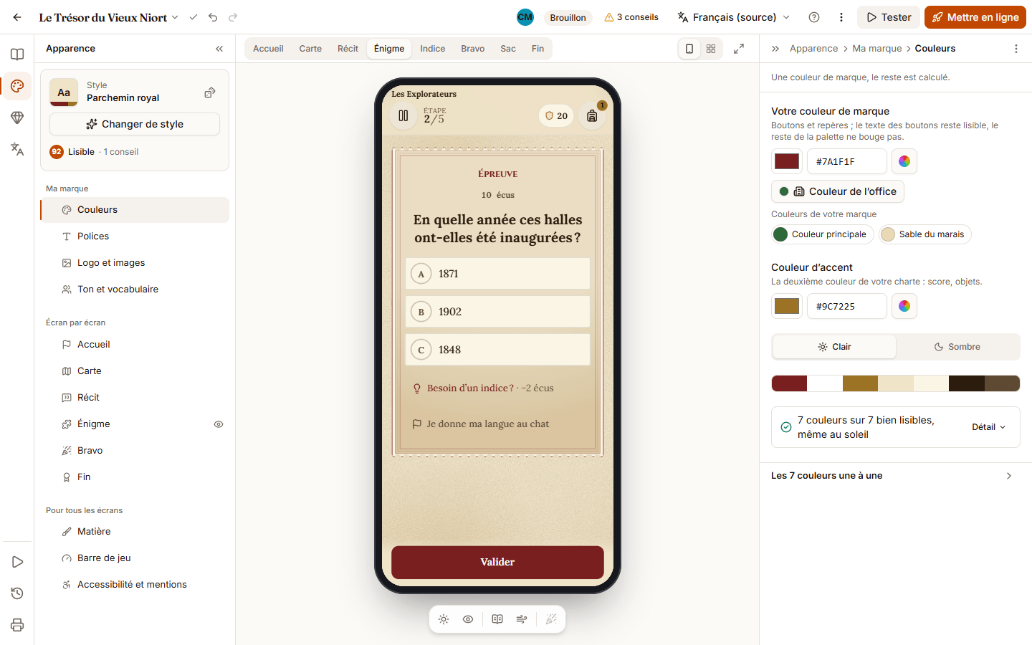This screenshot has height=645, width=1032.
Task: Click the undo arrow in header
Action: click(x=213, y=17)
